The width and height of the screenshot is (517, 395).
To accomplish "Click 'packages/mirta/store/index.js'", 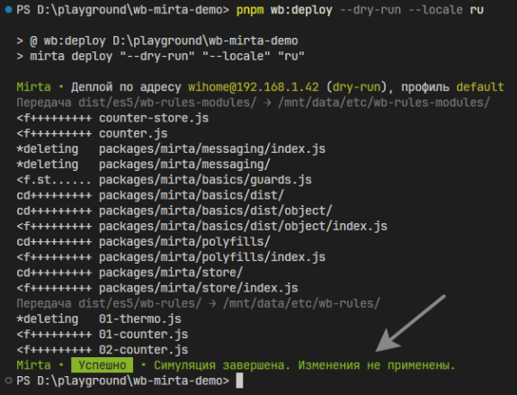I will coord(198,288).
